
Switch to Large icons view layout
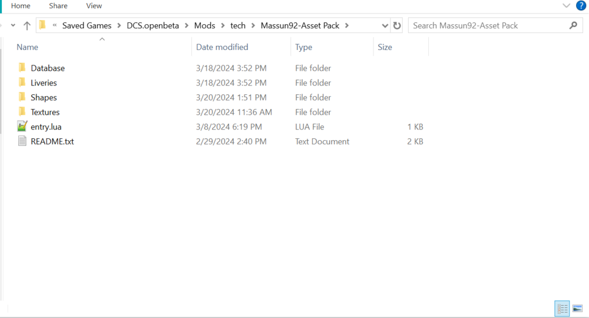pyautogui.click(x=577, y=309)
